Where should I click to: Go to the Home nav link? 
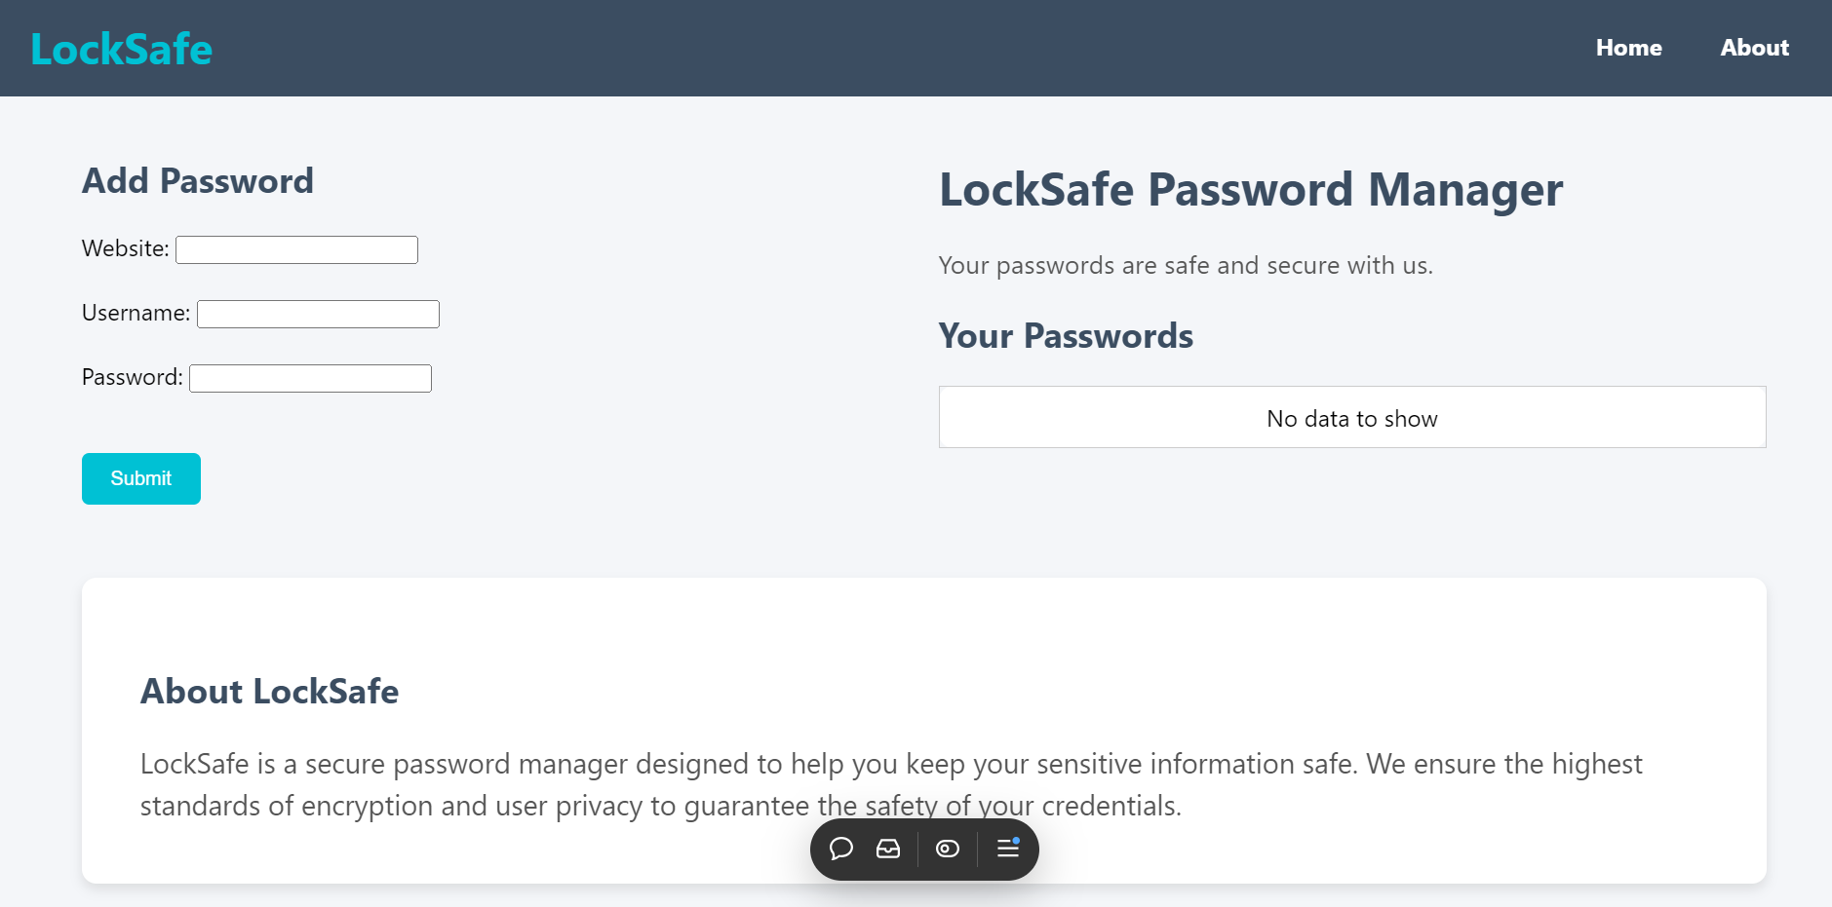pyautogui.click(x=1628, y=48)
